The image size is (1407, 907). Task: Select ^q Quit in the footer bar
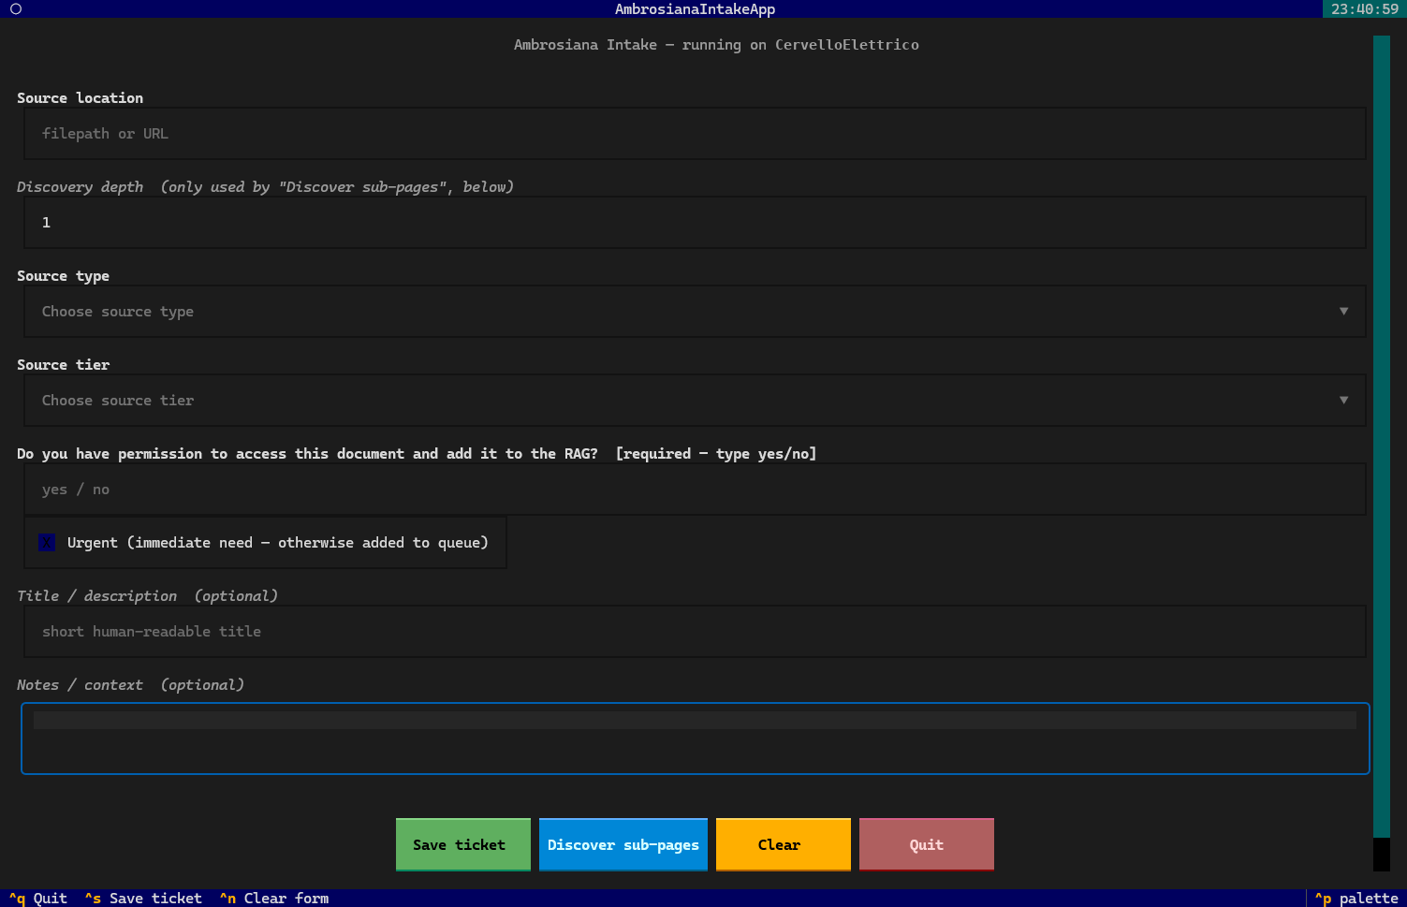click(38, 899)
